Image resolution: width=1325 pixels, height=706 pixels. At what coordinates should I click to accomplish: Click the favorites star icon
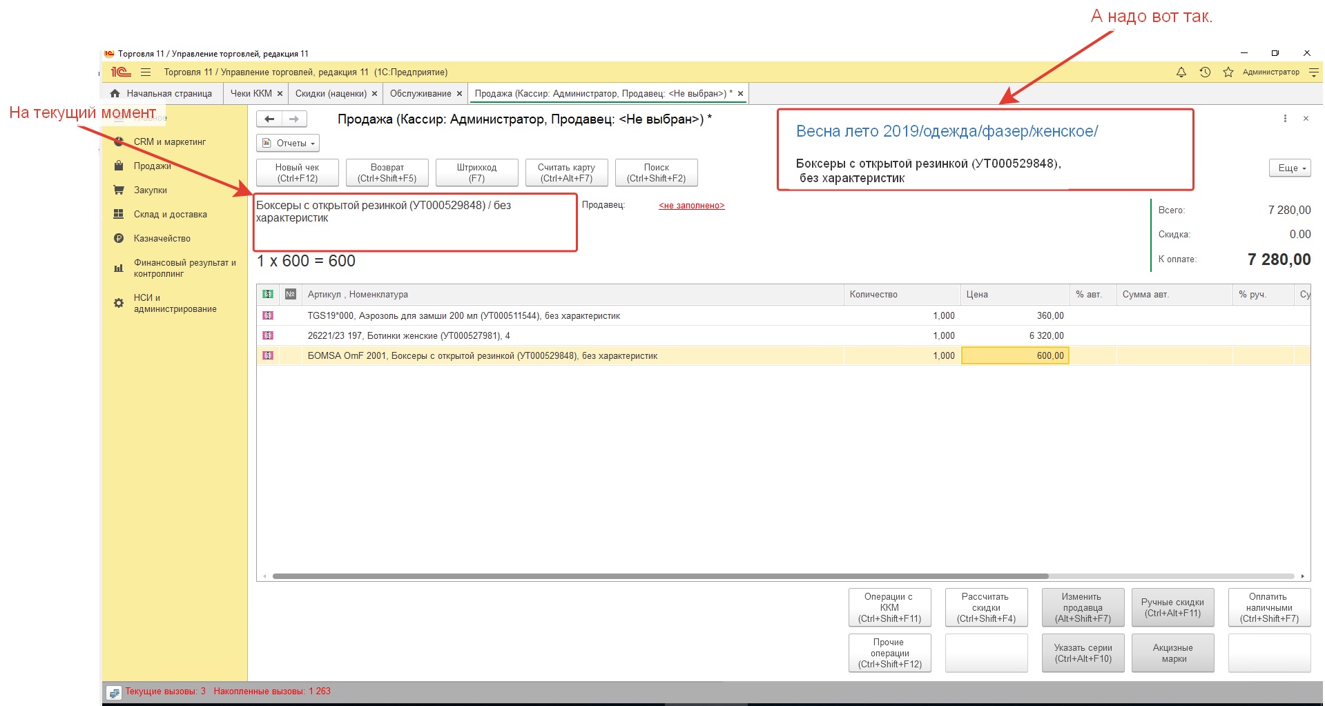1228,72
